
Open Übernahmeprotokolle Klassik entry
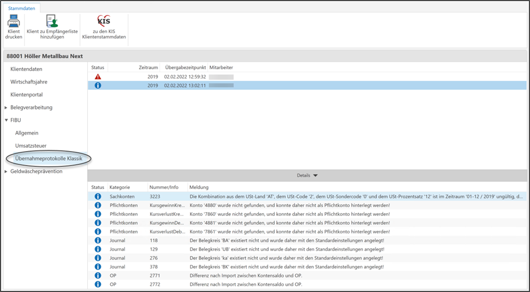pyautogui.click(x=48, y=158)
